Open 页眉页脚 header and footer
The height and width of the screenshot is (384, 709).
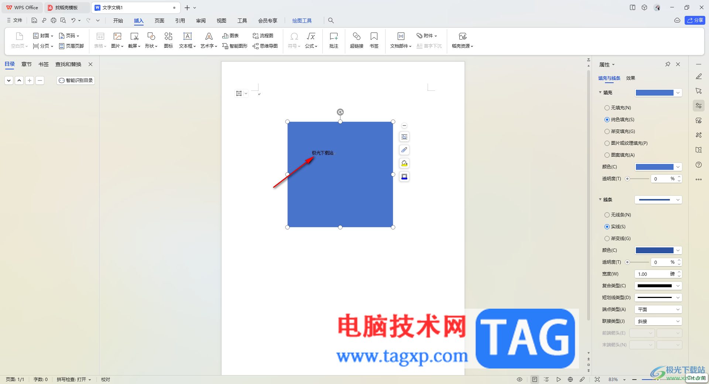click(x=71, y=46)
